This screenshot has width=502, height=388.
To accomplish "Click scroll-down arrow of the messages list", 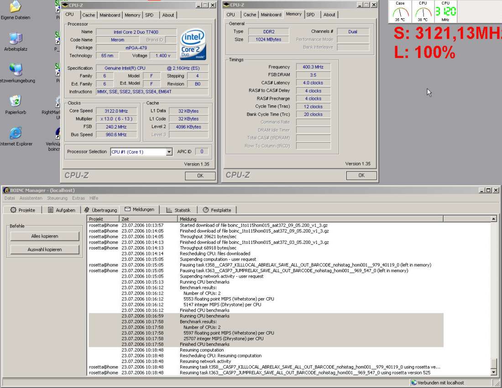I will [x=493, y=372].
